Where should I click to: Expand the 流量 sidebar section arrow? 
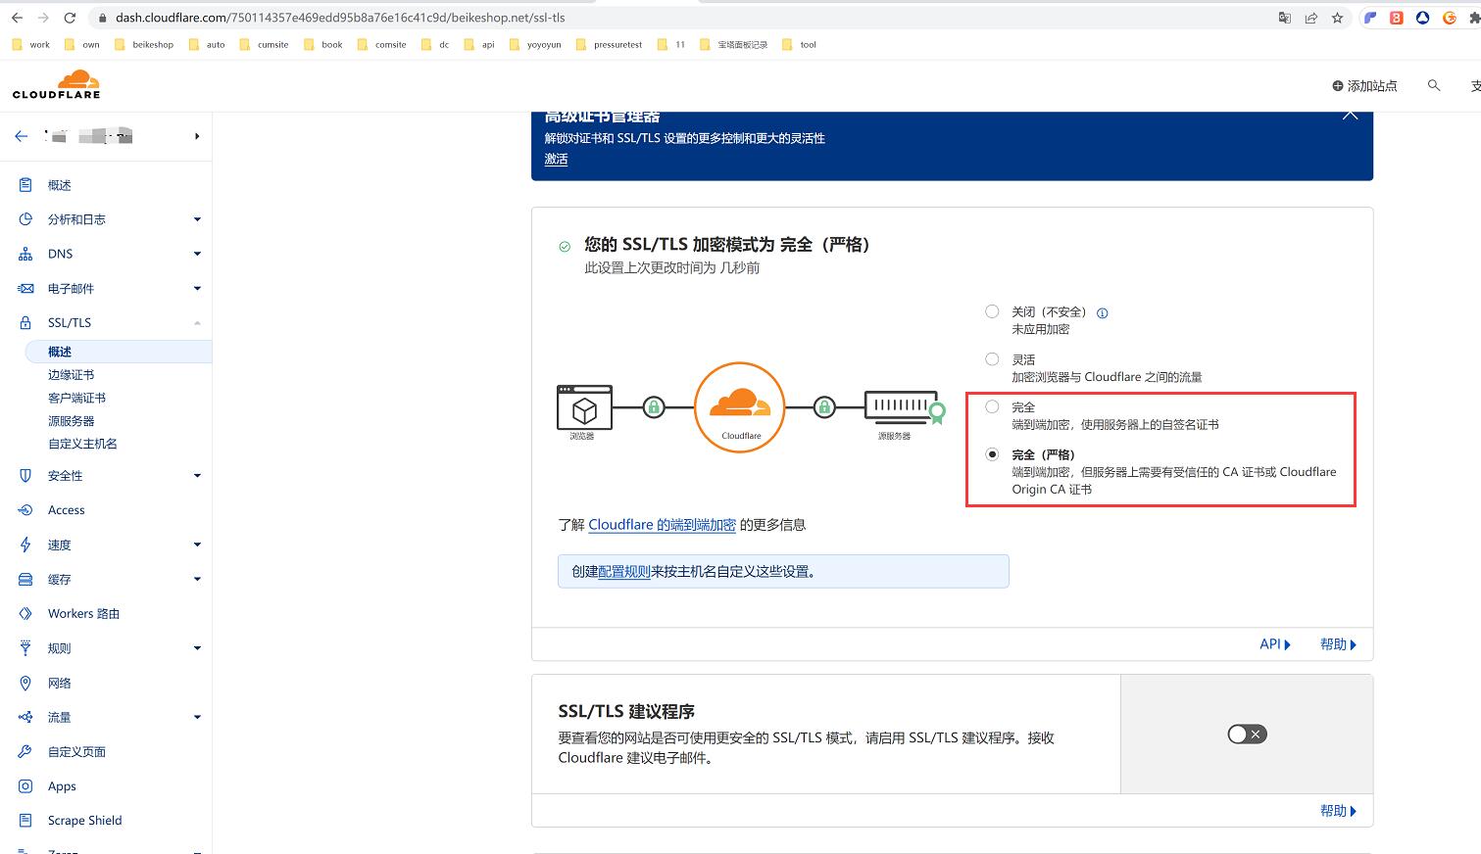[197, 717]
